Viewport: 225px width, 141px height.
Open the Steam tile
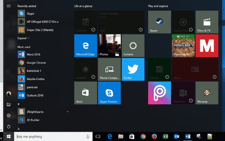click(x=159, y=22)
